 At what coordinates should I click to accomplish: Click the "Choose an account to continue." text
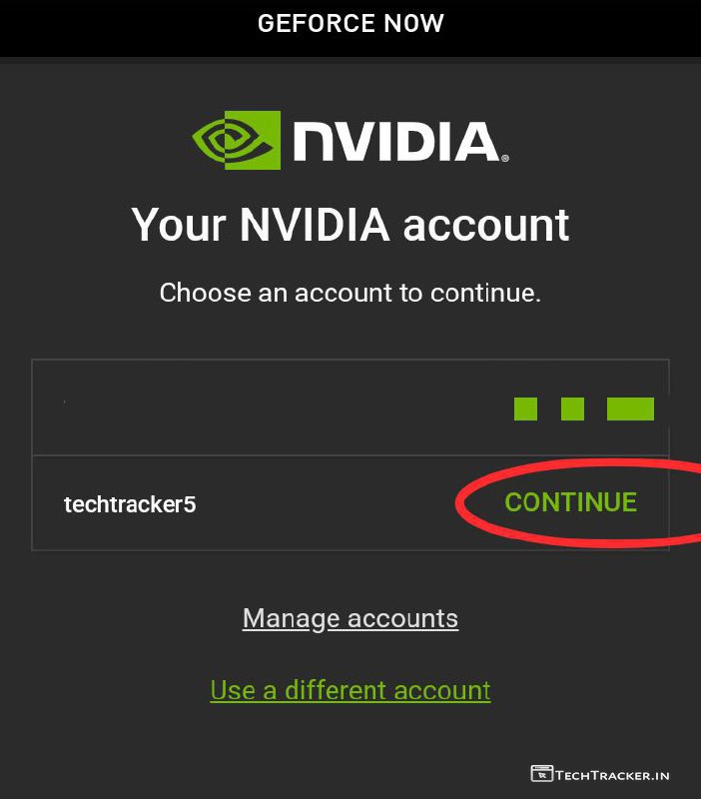click(350, 293)
